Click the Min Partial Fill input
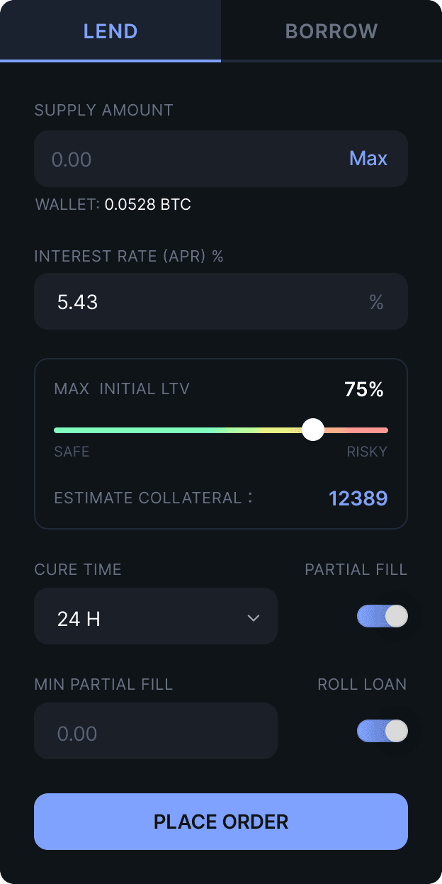442x884 pixels. click(x=156, y=732)
